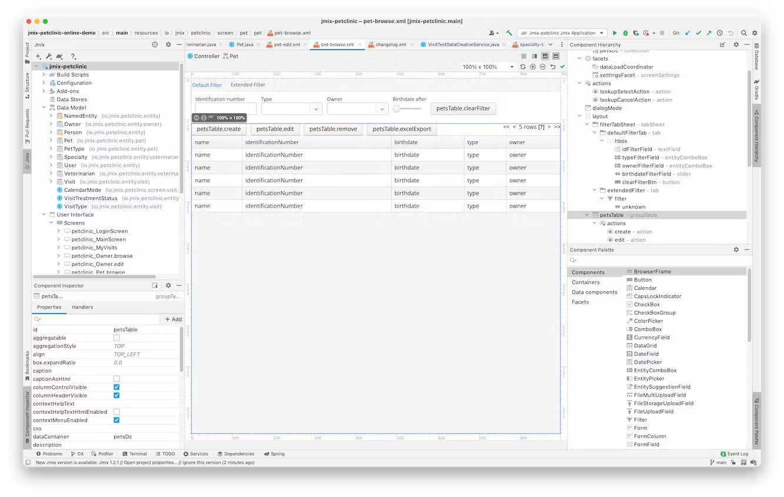Viewport: 784px width, 497px height.
Task: Click the petsTable.excelExport button
Action: [402, 129]
